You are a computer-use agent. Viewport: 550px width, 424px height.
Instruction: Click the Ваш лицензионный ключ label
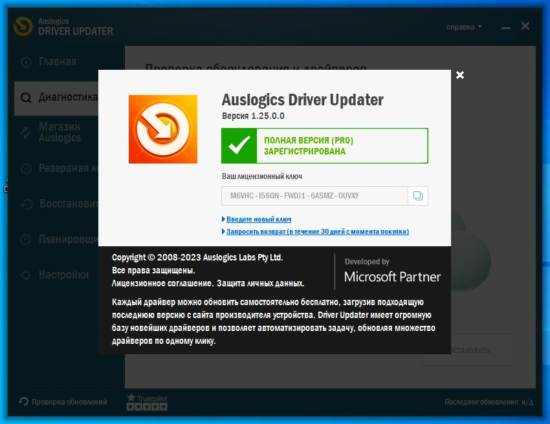261,176
